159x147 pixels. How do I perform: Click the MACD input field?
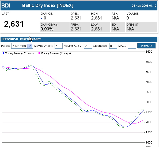pyautogui.click(x=132, y=46)
